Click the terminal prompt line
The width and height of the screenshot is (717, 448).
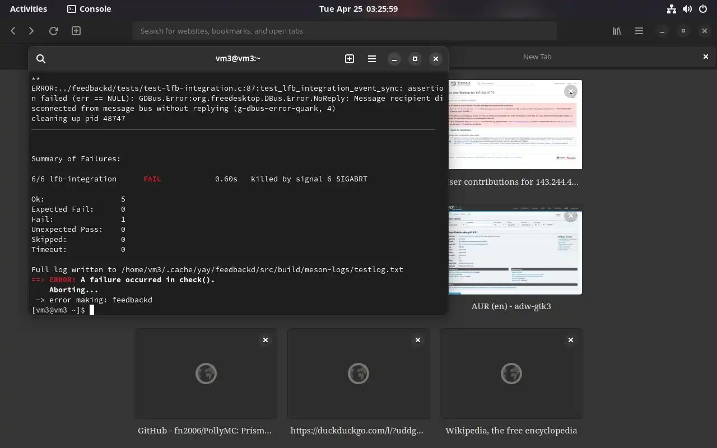pyautogui.click(x=63, y=310)
